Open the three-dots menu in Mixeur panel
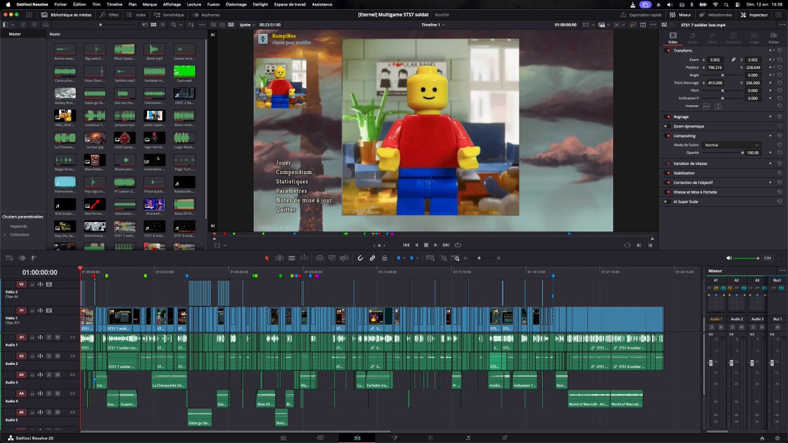Screen dimensions: 788x443 pos(781,270)
